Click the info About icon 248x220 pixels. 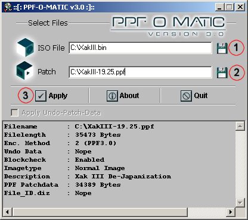pos(112,96)
